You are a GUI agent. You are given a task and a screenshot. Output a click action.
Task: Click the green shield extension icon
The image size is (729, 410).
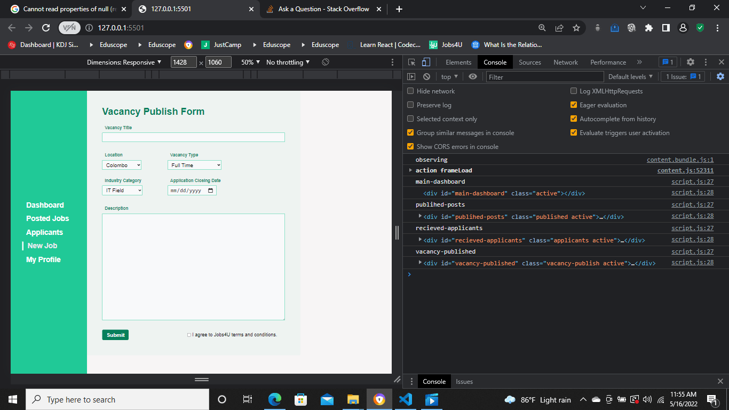click(700, 28)
